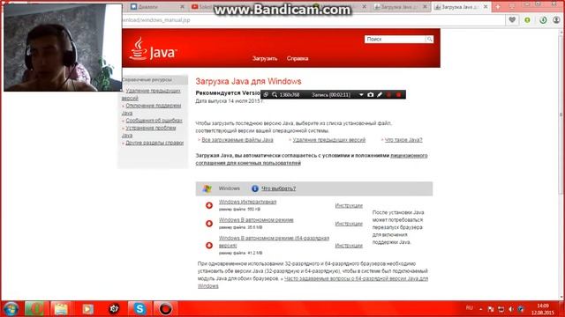This screenshot has height=317, width=565.
Task: Click the Bandicam camera screenshot icon
Action: [371, 94]
